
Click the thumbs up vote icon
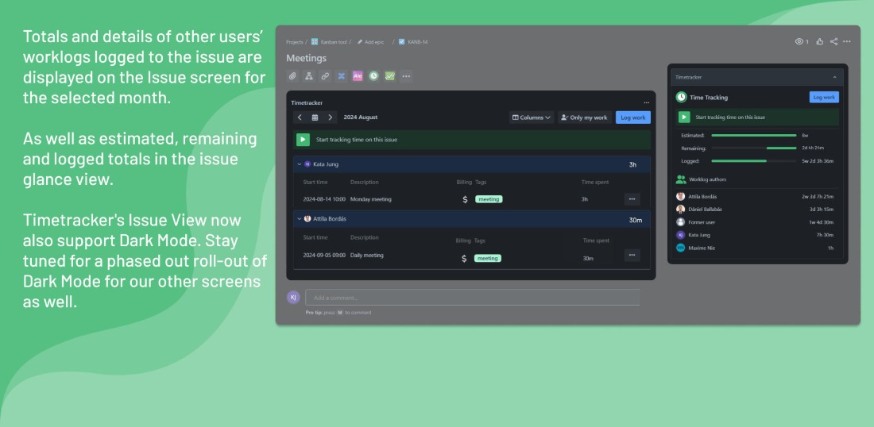818,41
